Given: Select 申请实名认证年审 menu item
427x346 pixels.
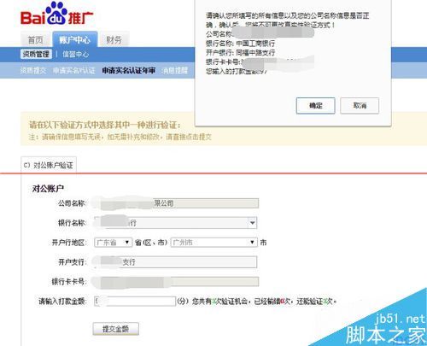Looking at the screenshot, I should [x=129, y=70].
